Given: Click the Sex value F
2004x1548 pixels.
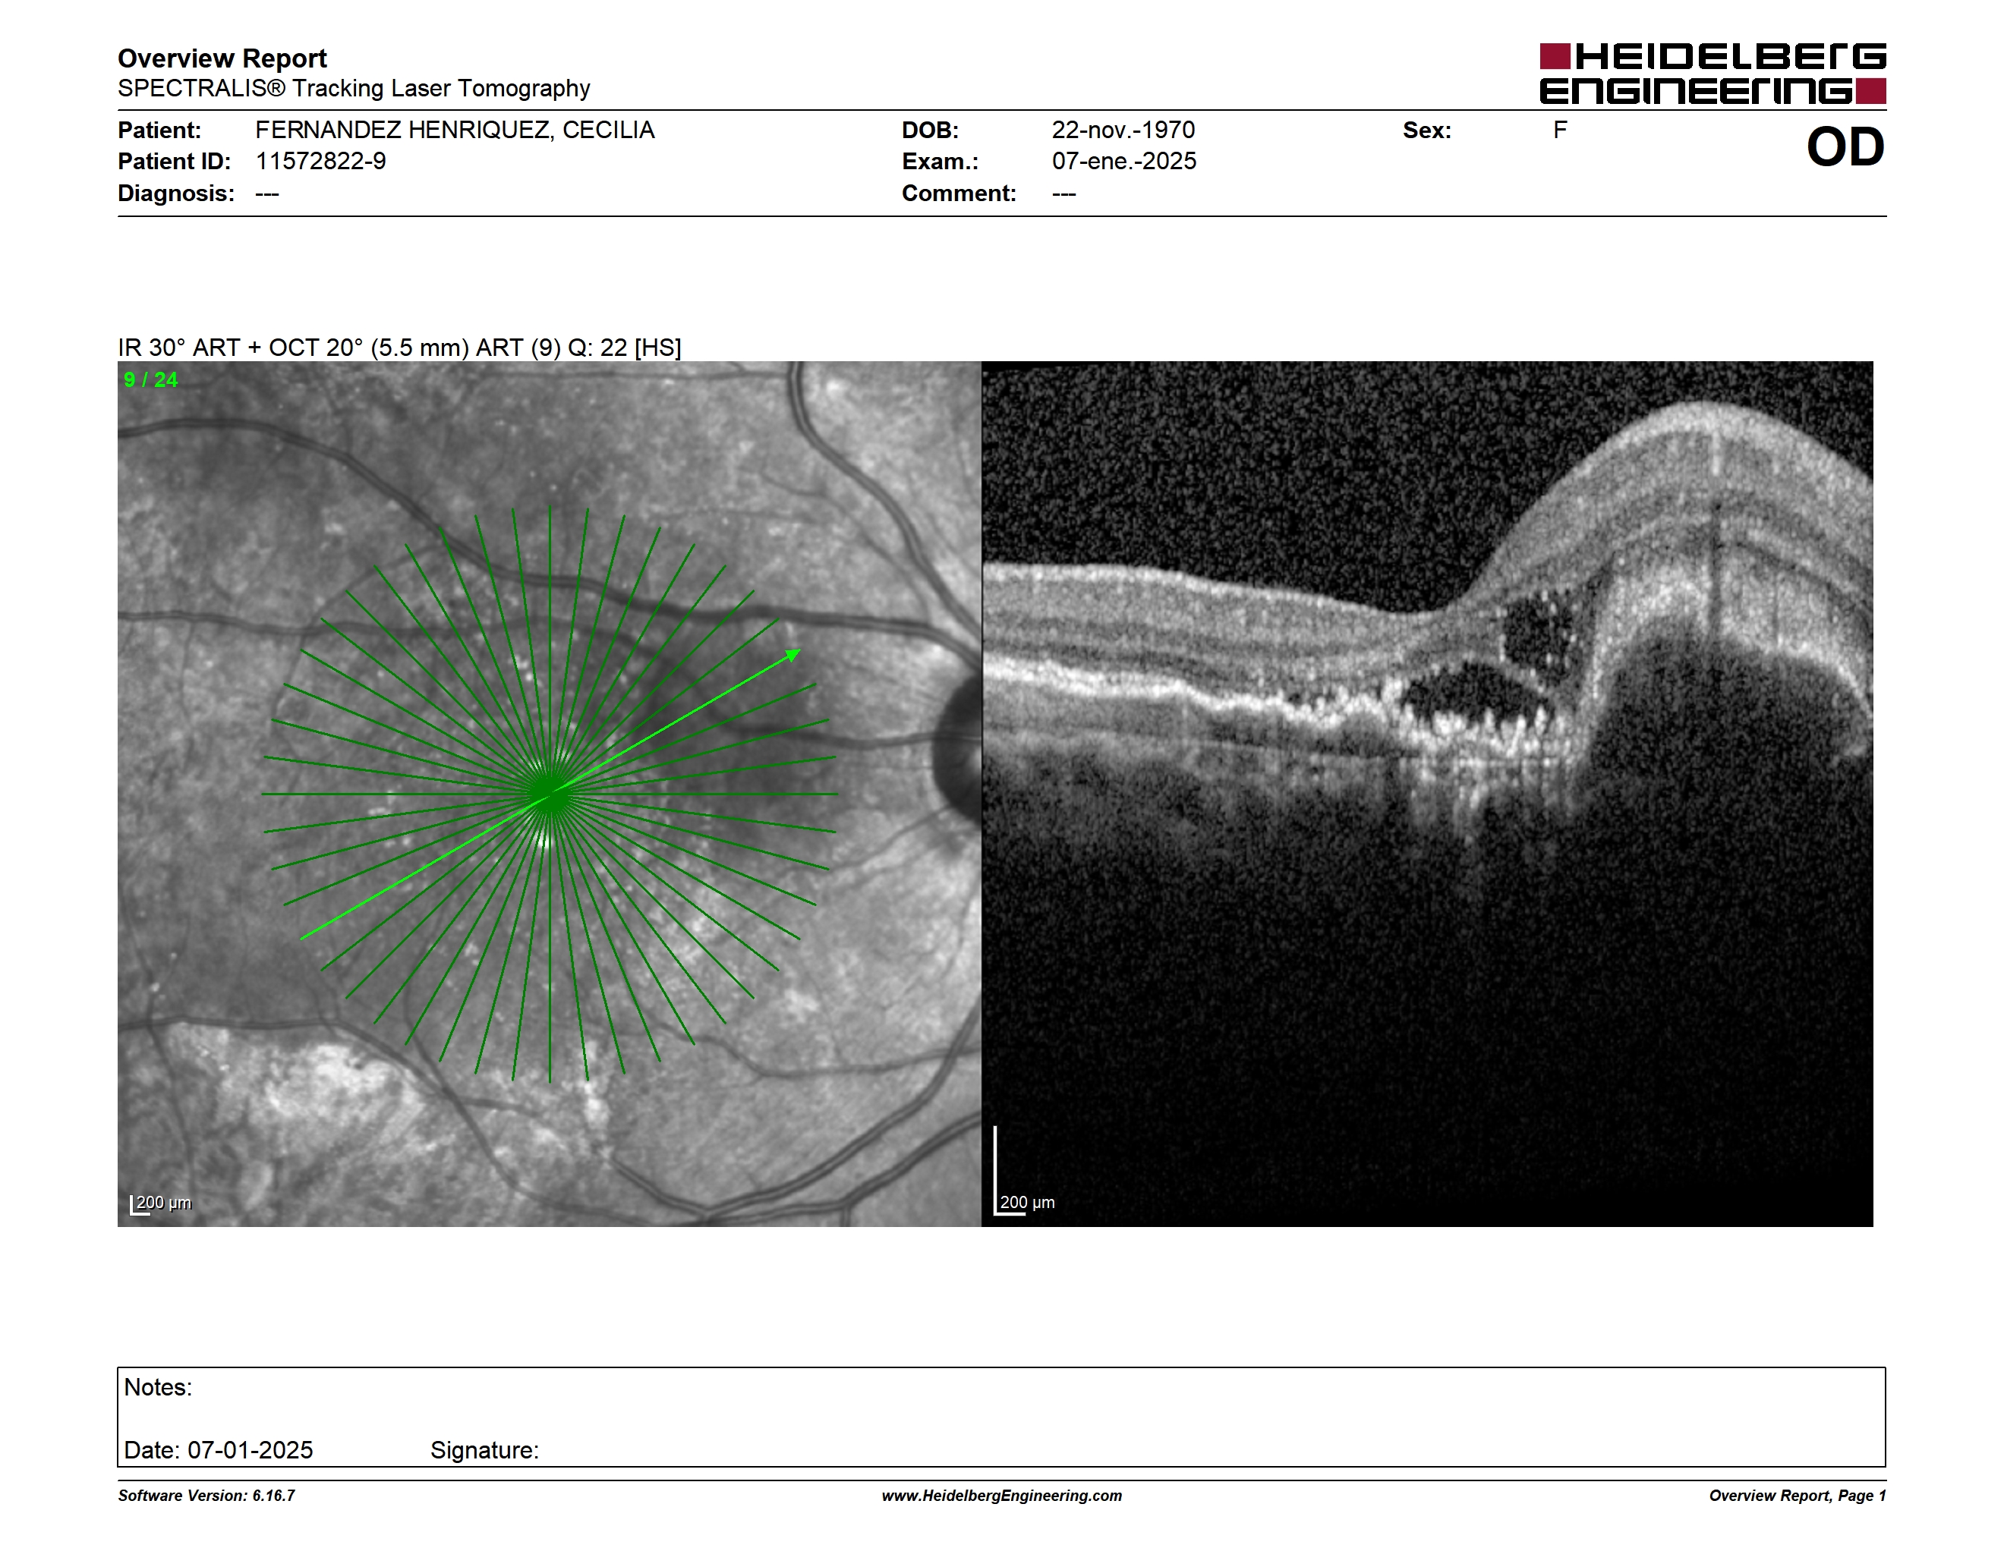Looking at the screenshot, I should coord(1560,131).
